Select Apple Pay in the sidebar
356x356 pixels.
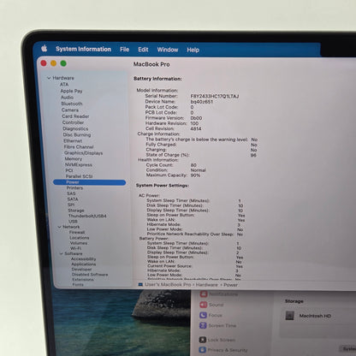(x=71, y=91)
